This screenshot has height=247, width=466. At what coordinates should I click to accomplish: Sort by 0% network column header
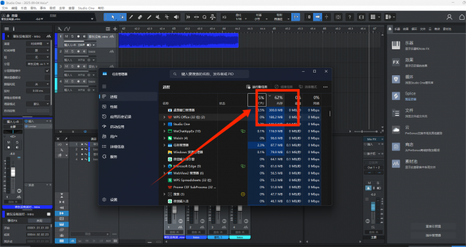coord(312,100)
